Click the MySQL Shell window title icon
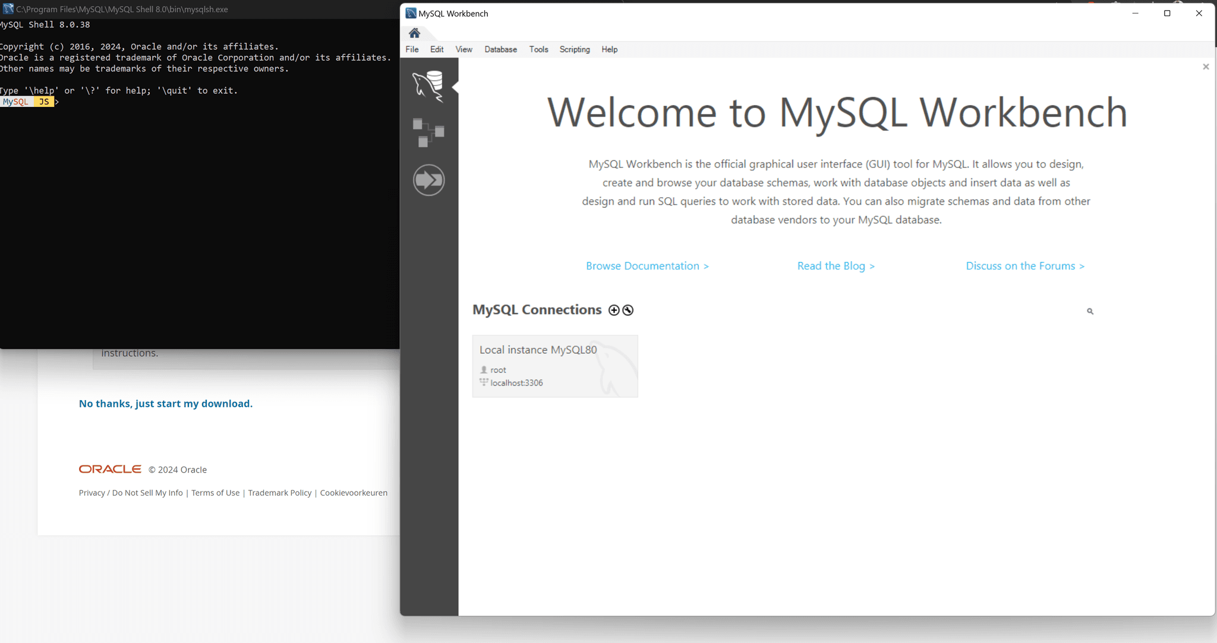 click(x=8, y=9)
